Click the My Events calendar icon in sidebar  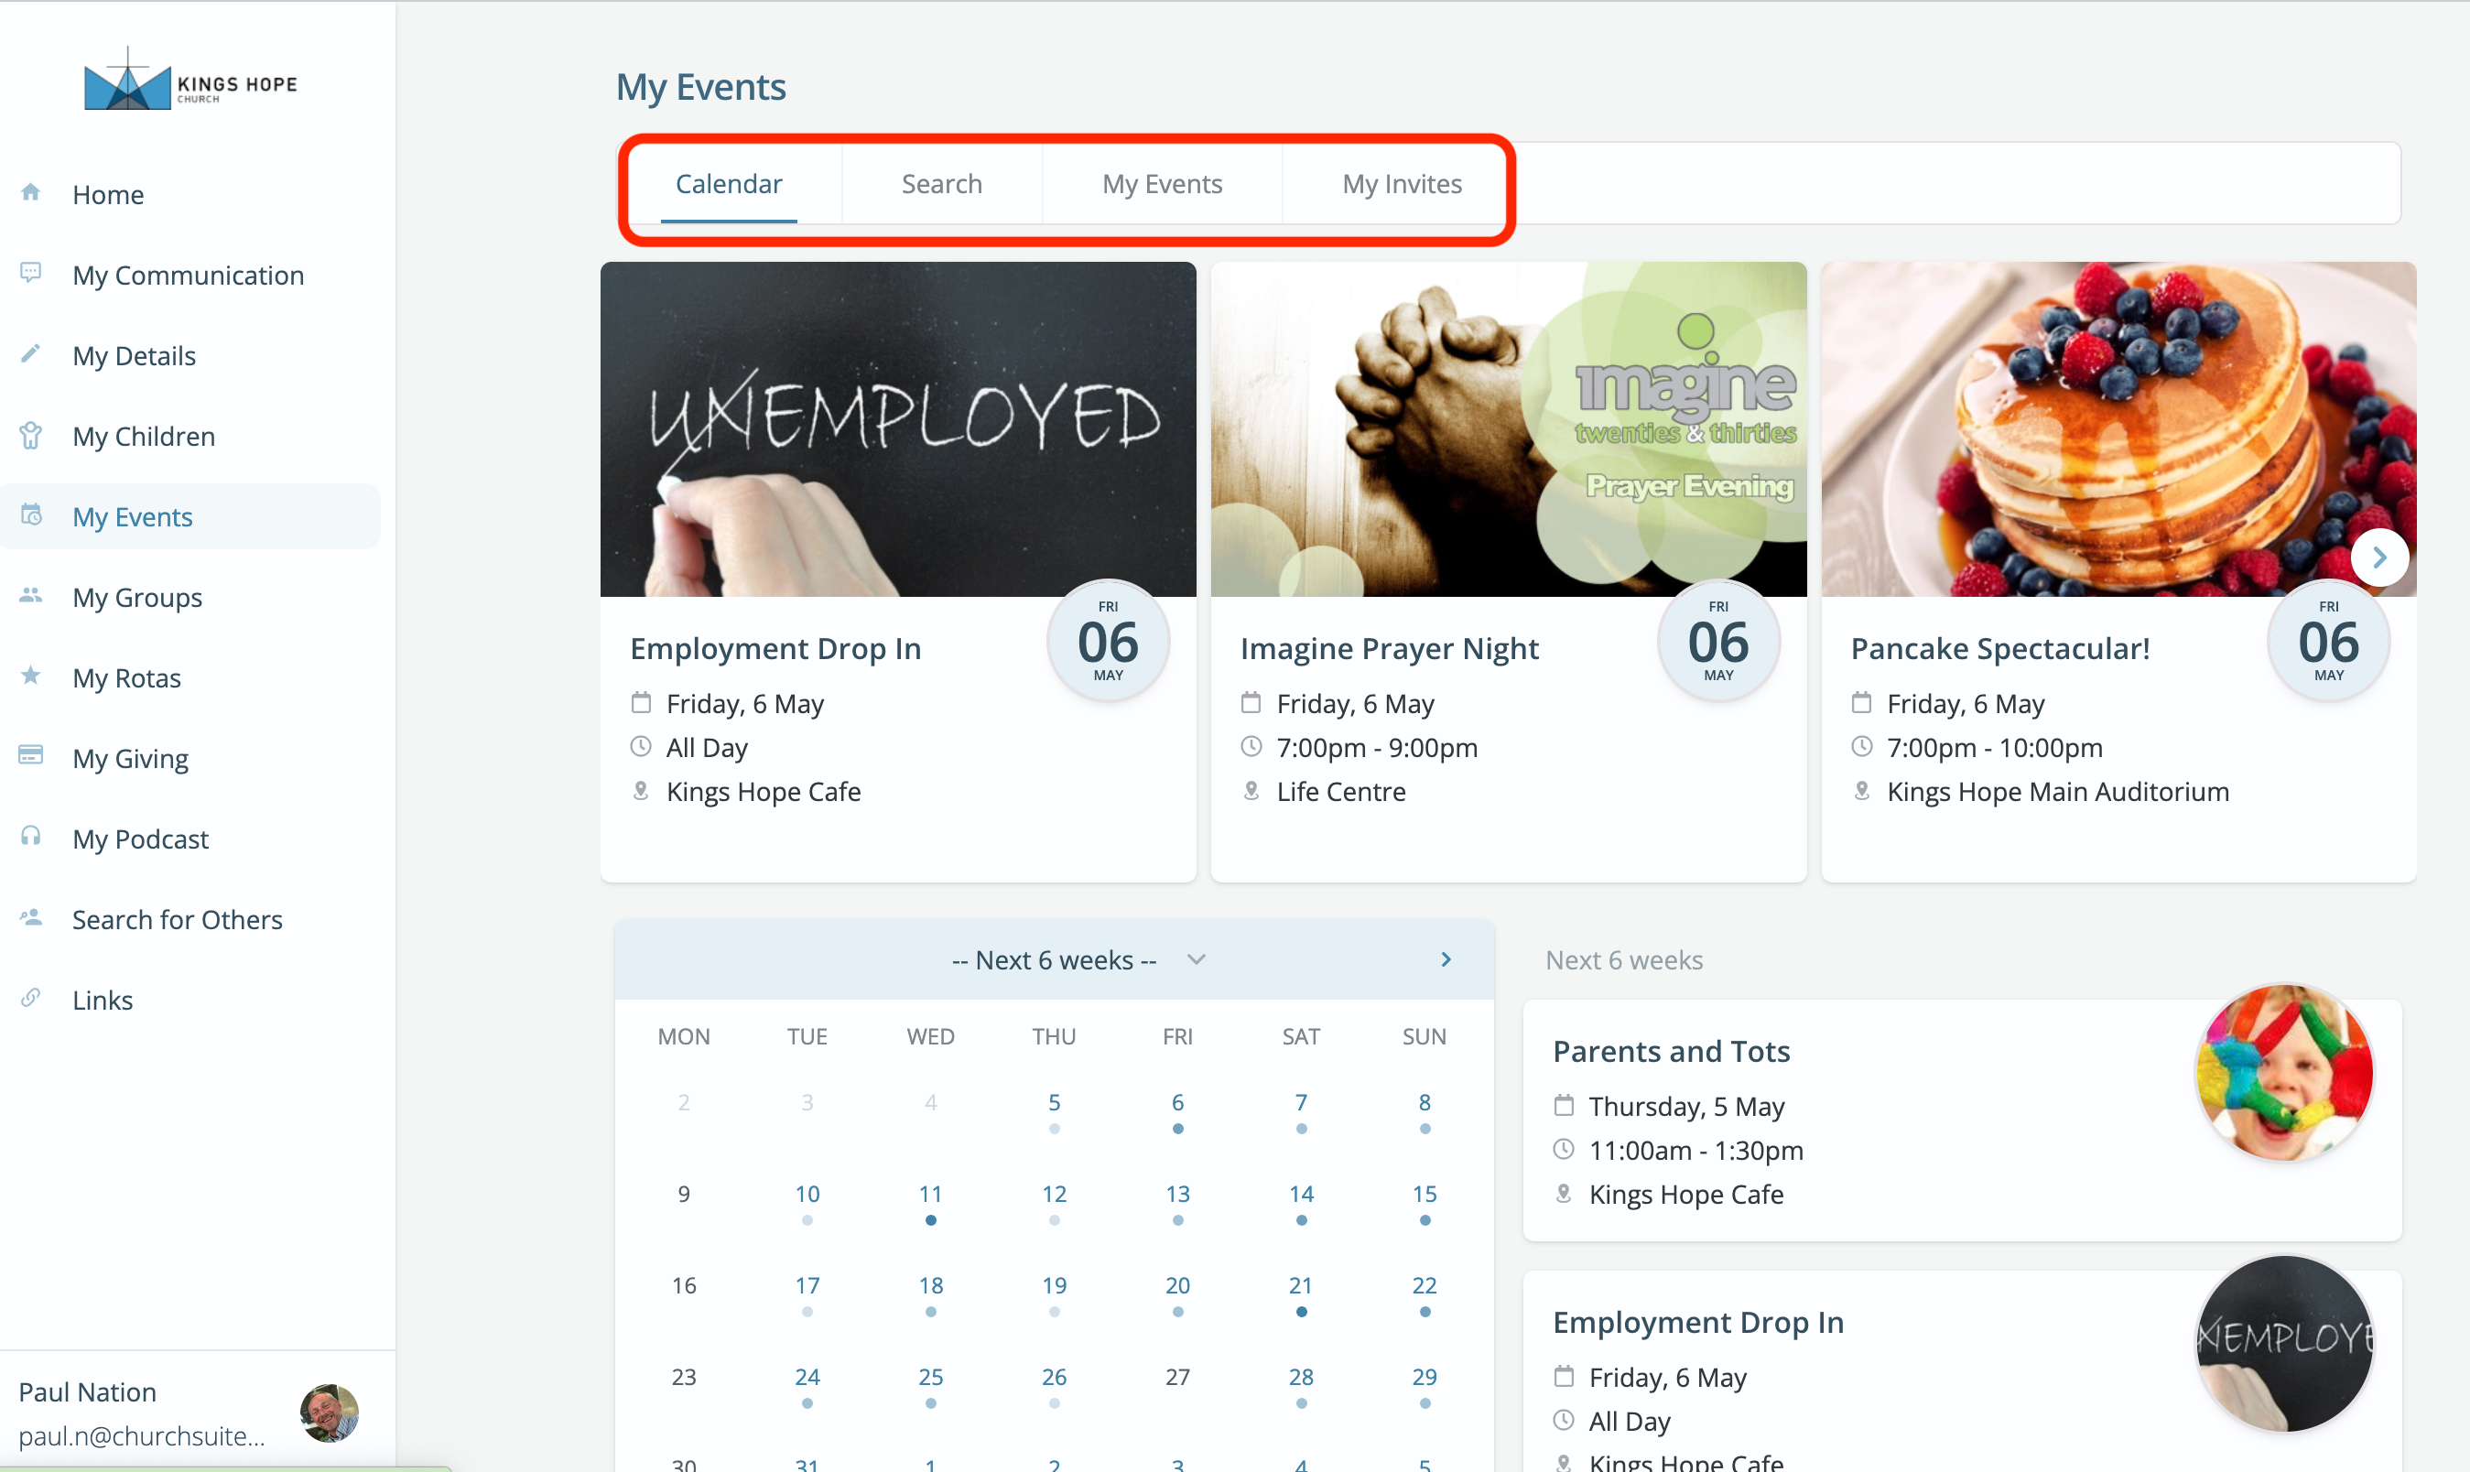(31, 514)
